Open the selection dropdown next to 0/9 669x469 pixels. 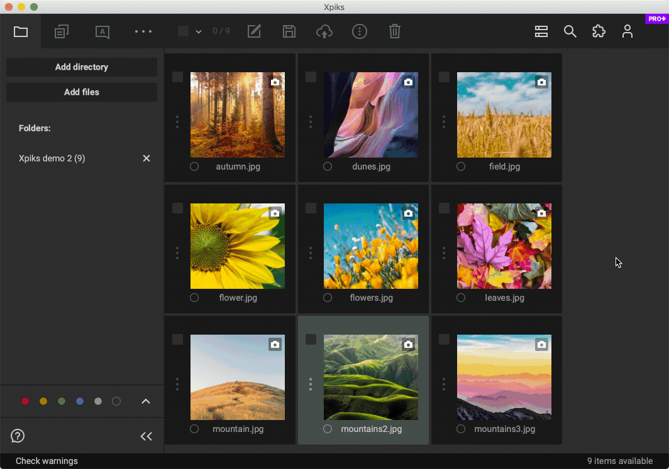(x=199, y=31)
